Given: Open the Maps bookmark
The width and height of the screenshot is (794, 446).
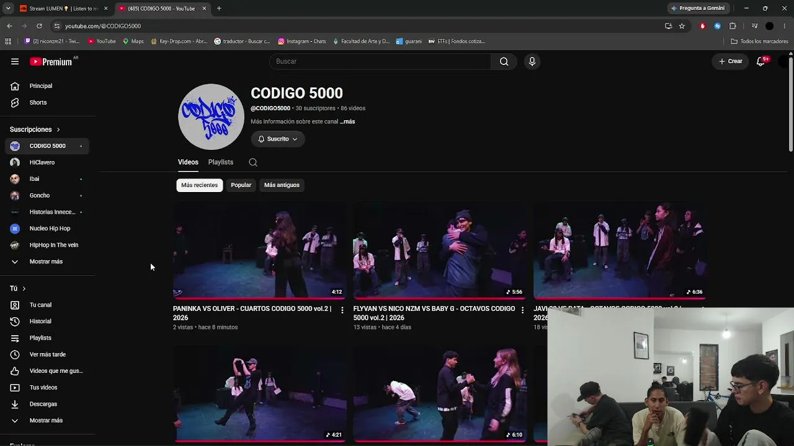Looking at the screenshot, I should coord(133,42).
